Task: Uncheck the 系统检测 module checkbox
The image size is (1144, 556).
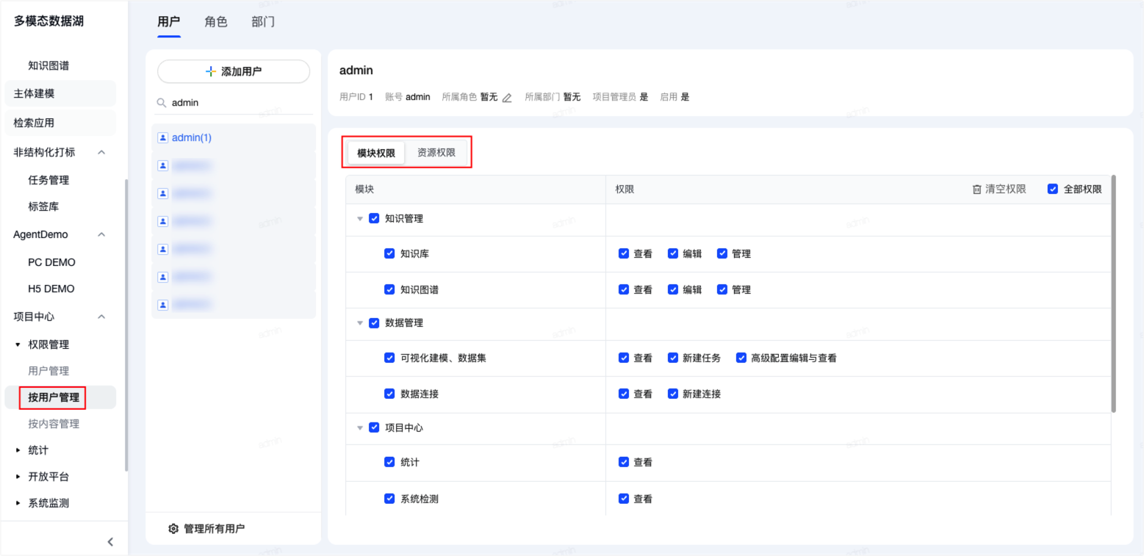Action: (389, 498)
